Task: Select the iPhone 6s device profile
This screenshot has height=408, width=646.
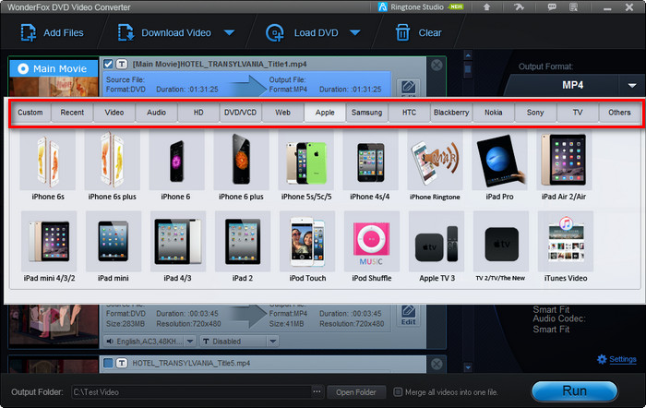Action: point(48,165)
